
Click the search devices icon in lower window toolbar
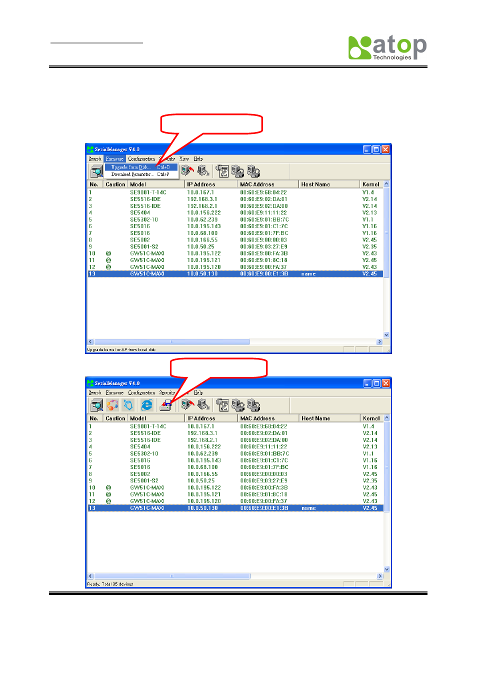point(96,405)
